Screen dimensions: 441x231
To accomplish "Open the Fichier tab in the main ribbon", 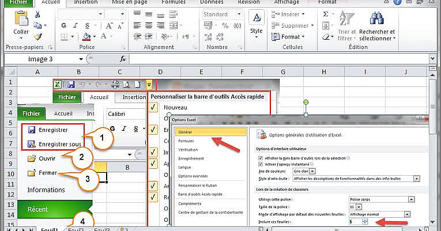I will coord(18,2).
